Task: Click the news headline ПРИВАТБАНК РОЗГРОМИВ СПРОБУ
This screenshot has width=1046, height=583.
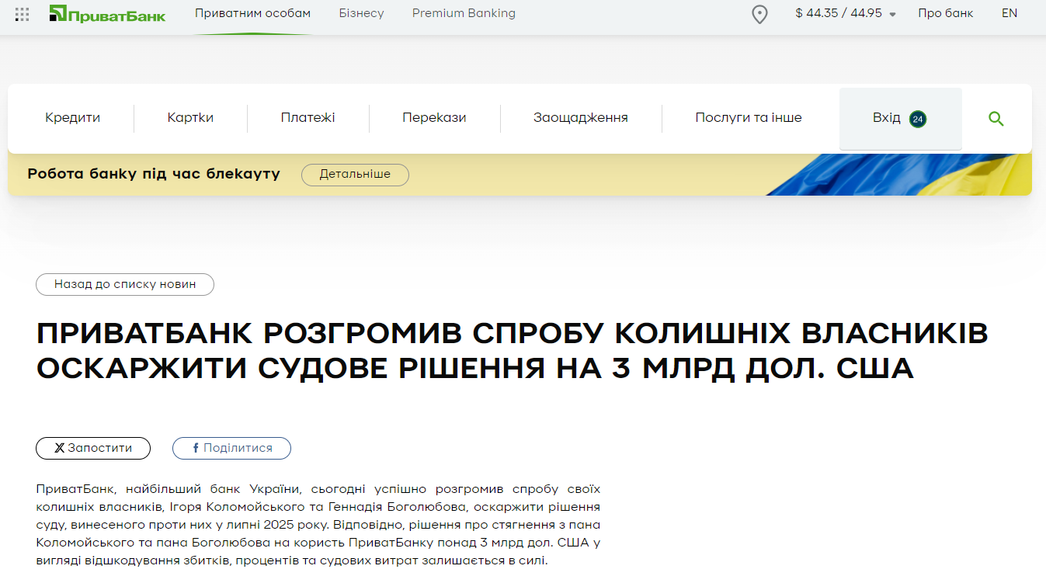Action: 513,351
